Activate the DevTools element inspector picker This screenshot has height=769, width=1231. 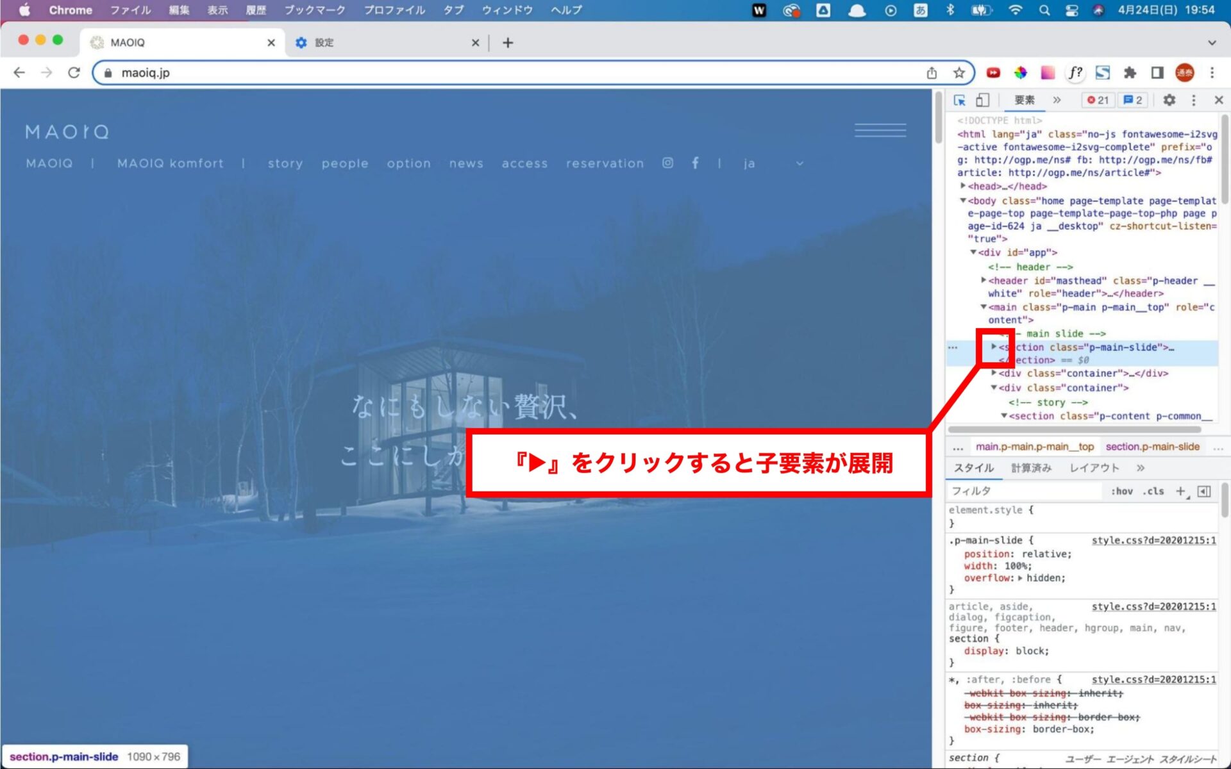tap(960, 100)
